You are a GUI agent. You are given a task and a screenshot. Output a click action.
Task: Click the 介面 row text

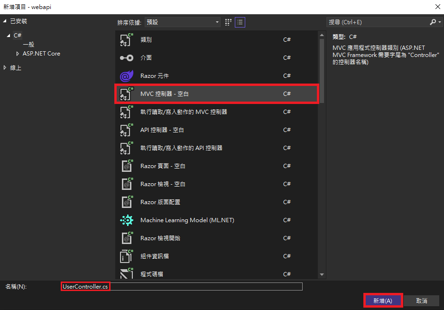coord(146,58)
